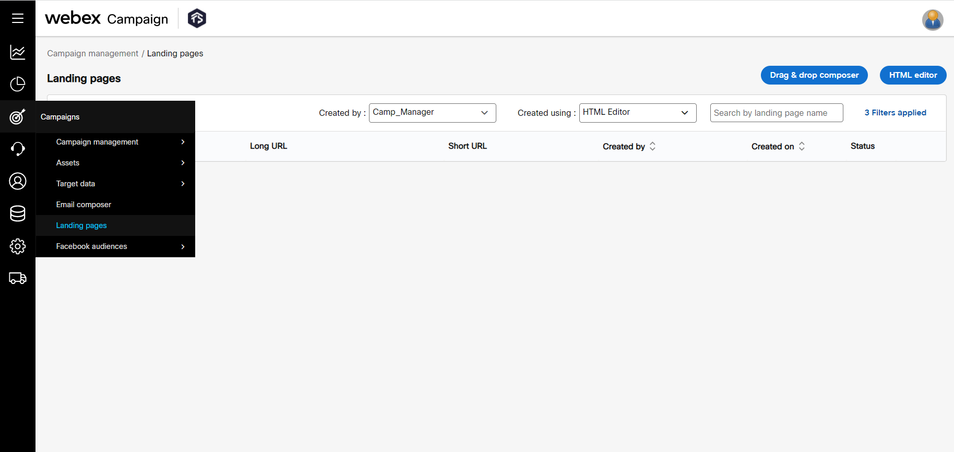Viewport: 954px width, 452px height.
Task: Click the Created by column header label
Action: [624, 147]
